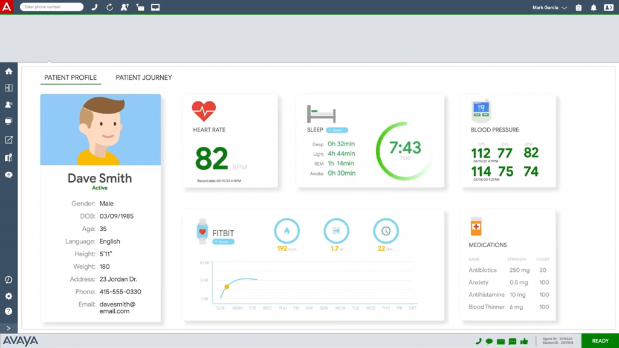Viewport: 619px width, 348px height.
Task: Click the green SMS chat icon at bottom right
Action: pyautogui.click(x=512, y=341)
